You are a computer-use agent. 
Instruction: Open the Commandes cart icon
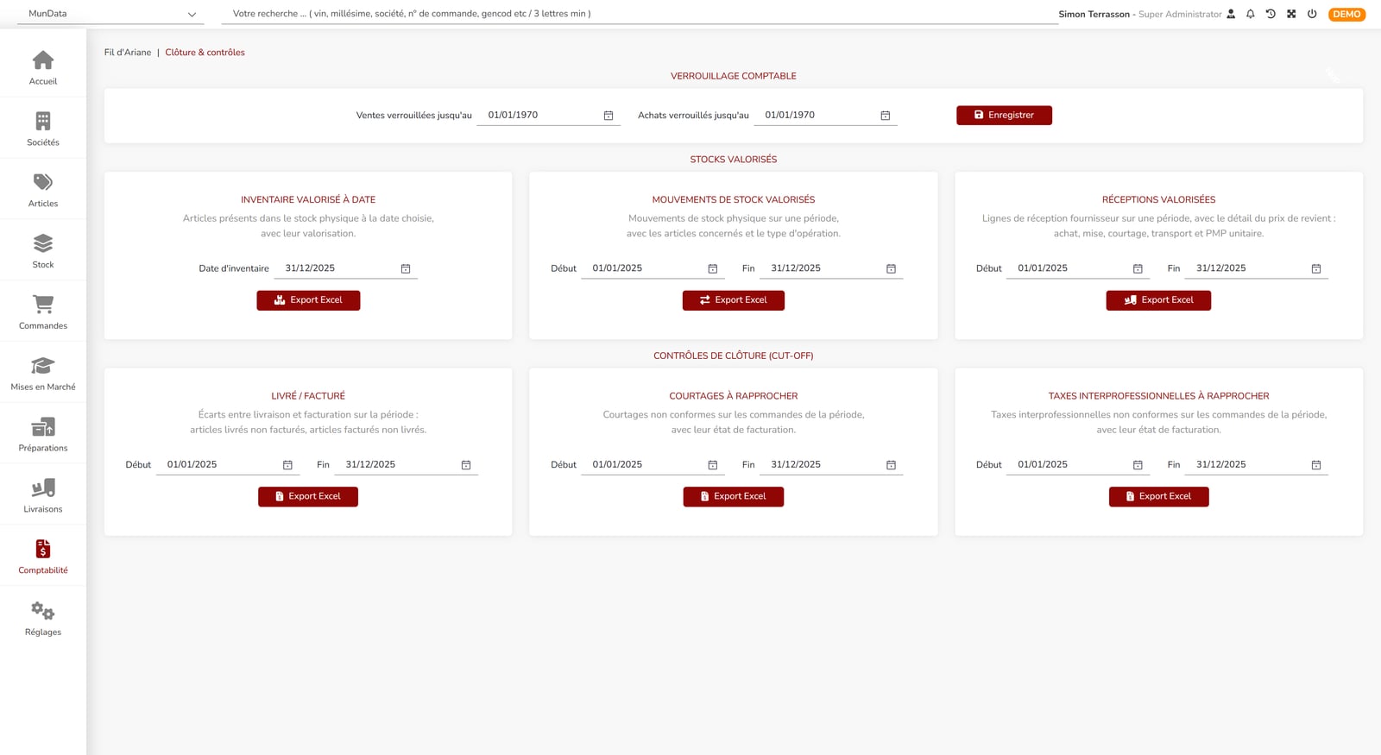click(43, 304)
